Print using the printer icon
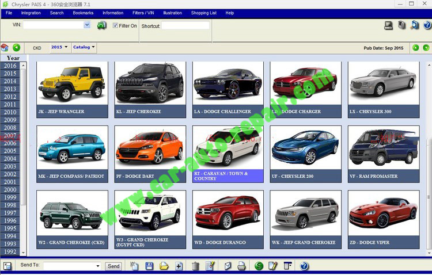Image resolution: width=432 pixels, height=275 pixels. pyautogui.click(x=241, y=266)
